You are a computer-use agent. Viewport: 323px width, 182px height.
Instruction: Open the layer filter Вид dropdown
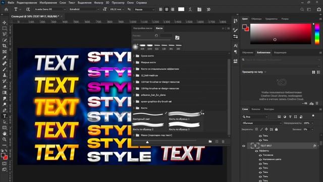coord(255,117)
